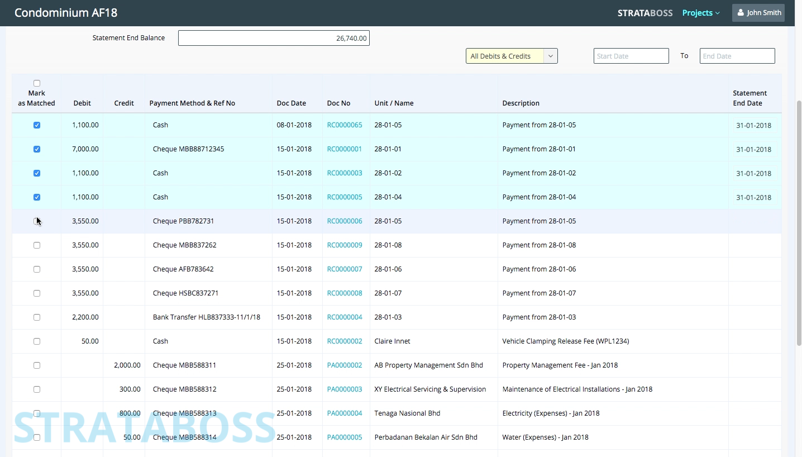Viewport: 802px width, 457px height.
Task: Click Property Management Fee - Jan 2018 description
Action: tap(560, 365)
